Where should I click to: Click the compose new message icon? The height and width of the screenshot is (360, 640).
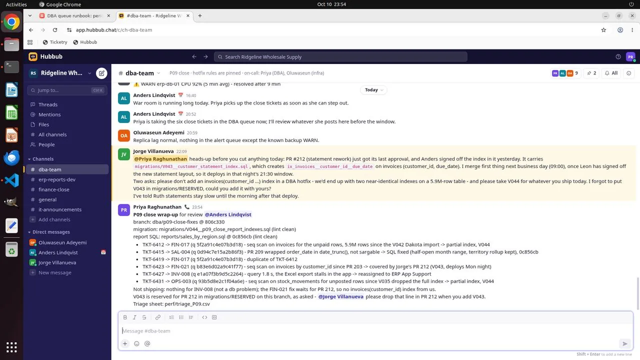101,73
